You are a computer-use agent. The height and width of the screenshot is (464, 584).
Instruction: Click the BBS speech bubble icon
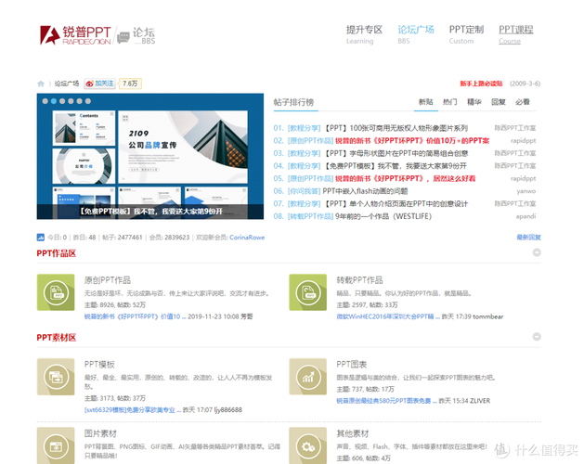(x=123, y=37)
